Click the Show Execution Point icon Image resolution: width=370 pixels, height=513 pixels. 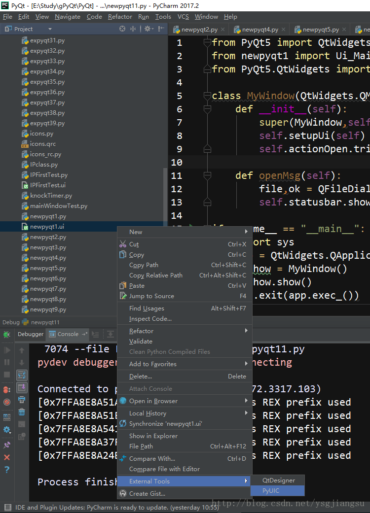click(x=95, y=335)
